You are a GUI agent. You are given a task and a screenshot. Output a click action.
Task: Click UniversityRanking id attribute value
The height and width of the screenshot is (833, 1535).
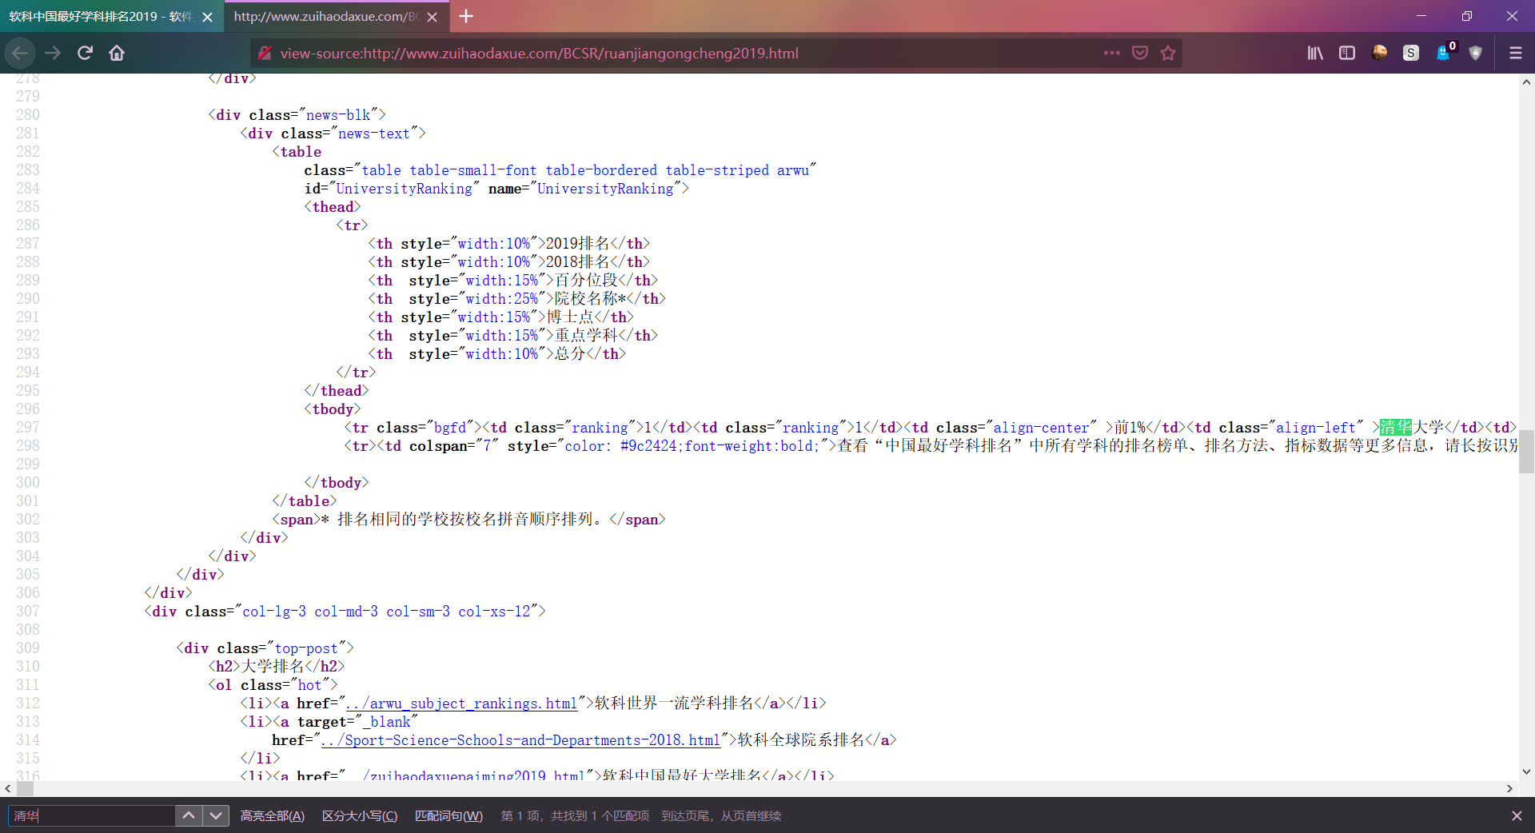pos(404,189)
